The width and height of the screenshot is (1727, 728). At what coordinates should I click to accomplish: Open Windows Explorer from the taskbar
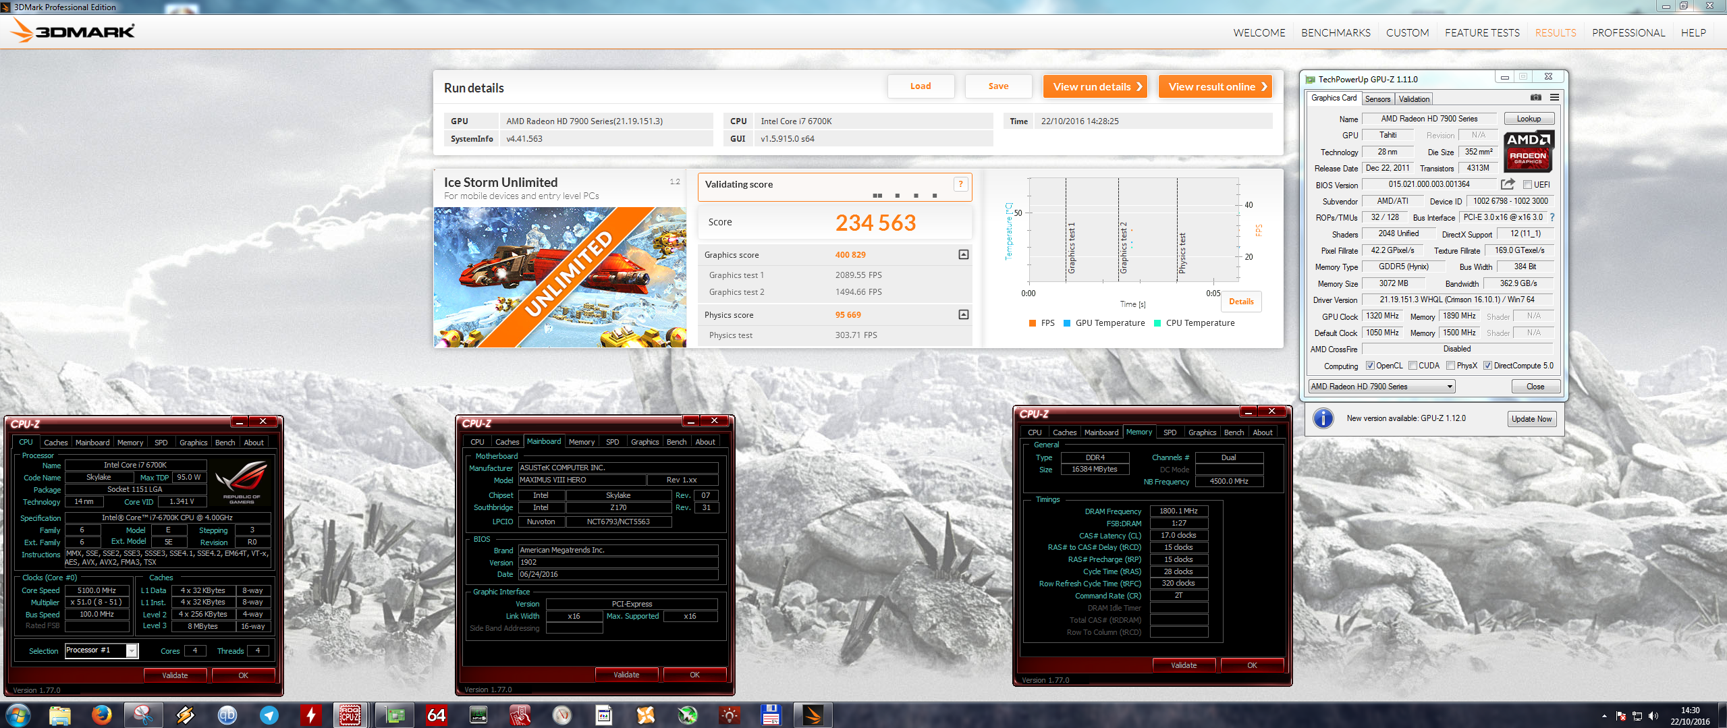[60, 715]
